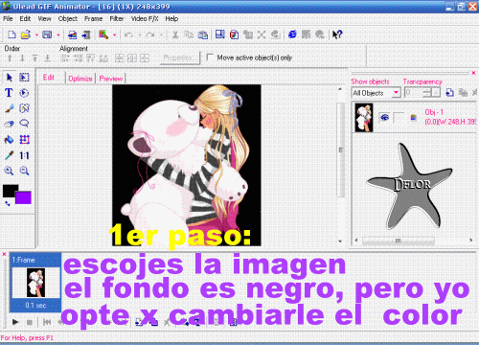Open the Frame menu
The width and height of the screenshot is (479, 345).
click(x=93, y=18)
